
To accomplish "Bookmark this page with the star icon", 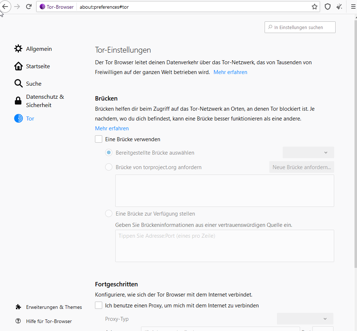I will [315, 7].
